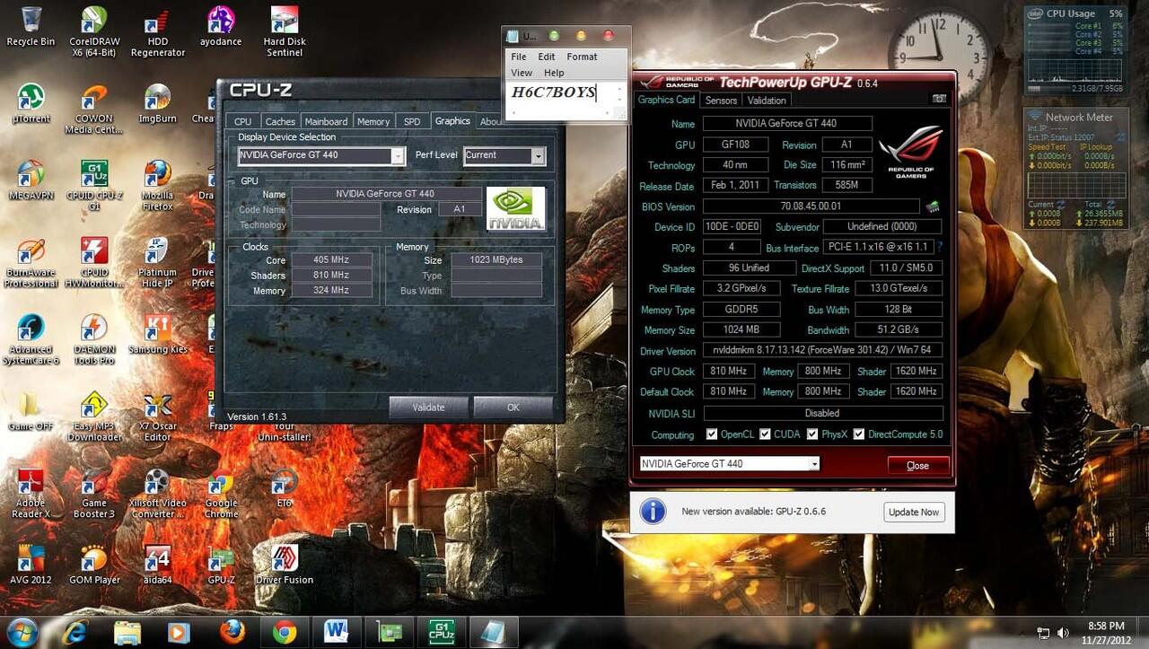Launch Adobe Reader X shortcut
The image size is (1149, 649).
coord(31,494)
